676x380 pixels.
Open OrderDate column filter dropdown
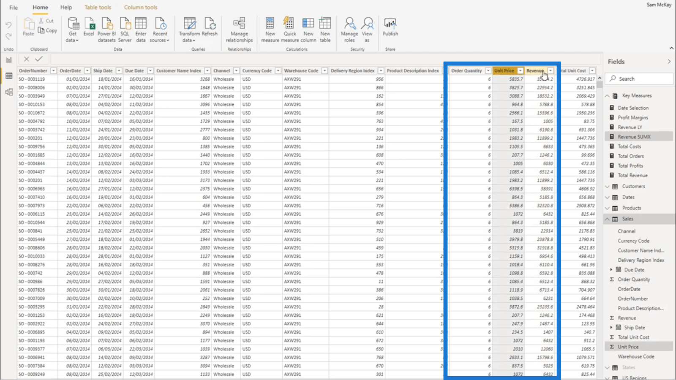click(x=87, y=71)
